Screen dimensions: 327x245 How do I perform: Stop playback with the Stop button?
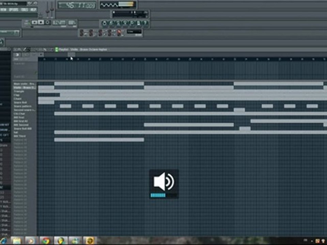pyautogui.click(x=41, y=22)
